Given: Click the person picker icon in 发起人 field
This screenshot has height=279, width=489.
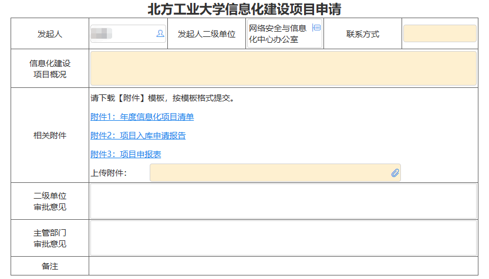Looking at the screenshot, I should 160,34.
